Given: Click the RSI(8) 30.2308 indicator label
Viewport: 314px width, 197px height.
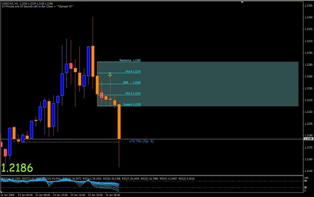Looking at the screenshot, I should [112, 178].
